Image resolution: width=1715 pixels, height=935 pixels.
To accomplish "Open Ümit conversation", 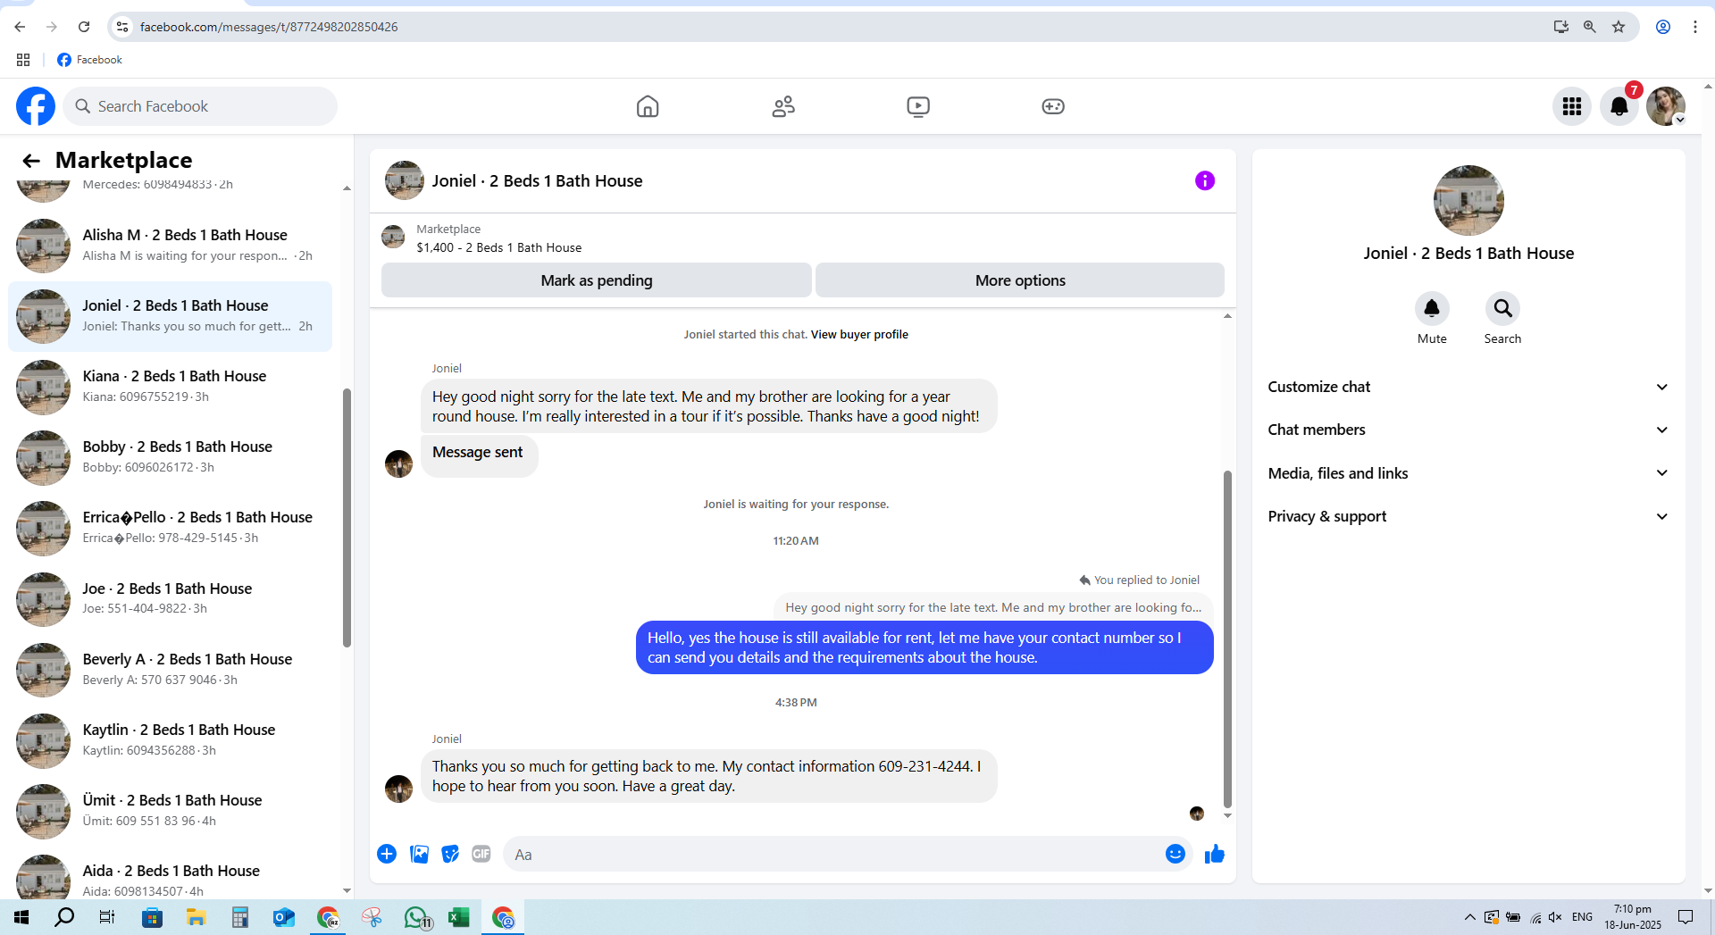I will coord(171,811).
